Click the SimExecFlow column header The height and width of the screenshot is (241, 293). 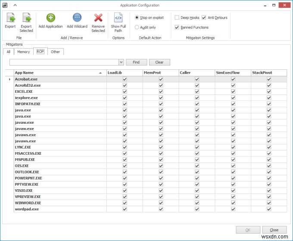[233, 73]
